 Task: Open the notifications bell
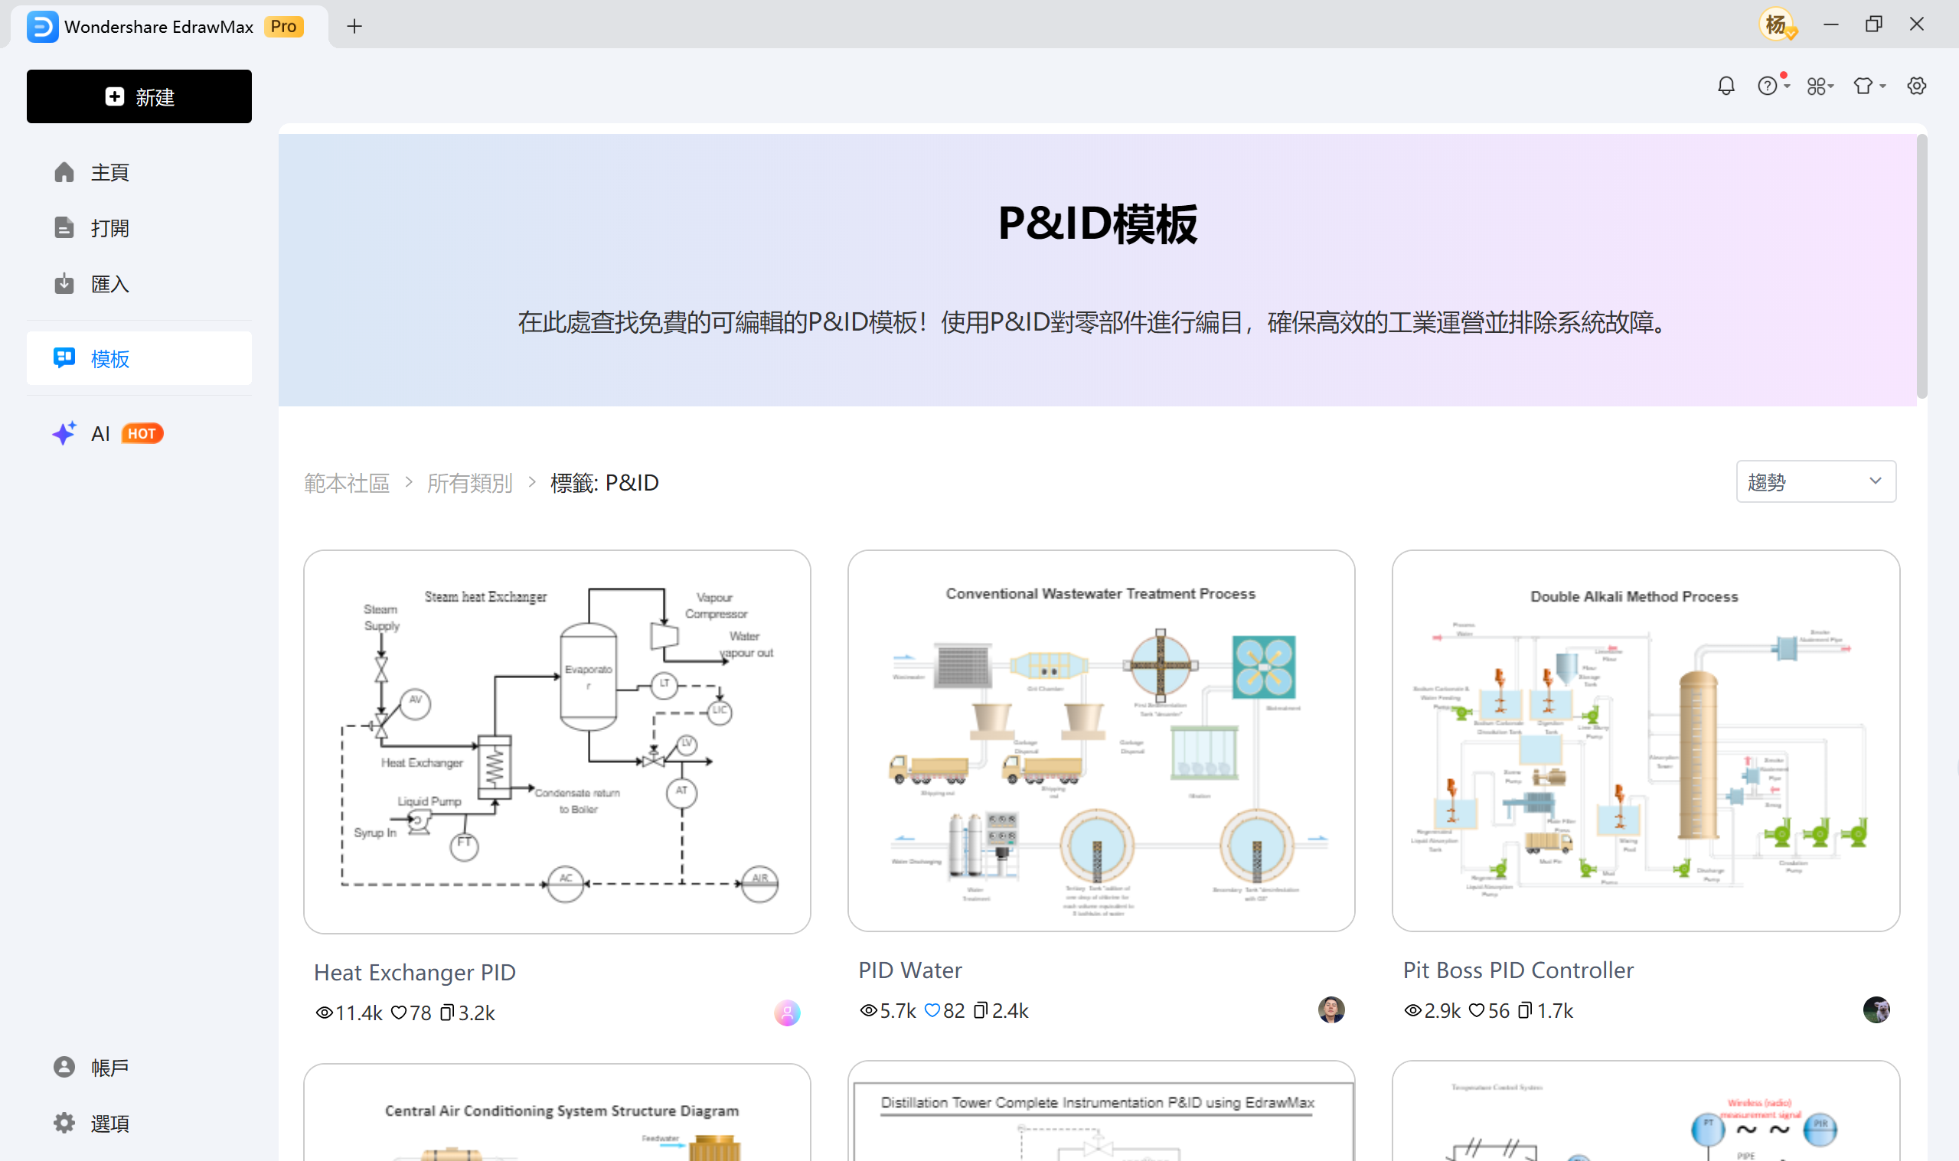1726,86
